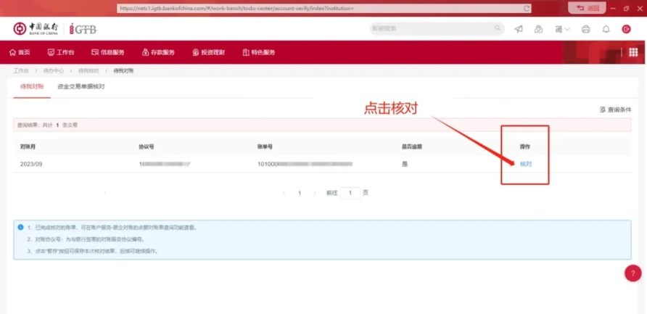Click the 核对 link in the 2023/09 row

(526, 164)
